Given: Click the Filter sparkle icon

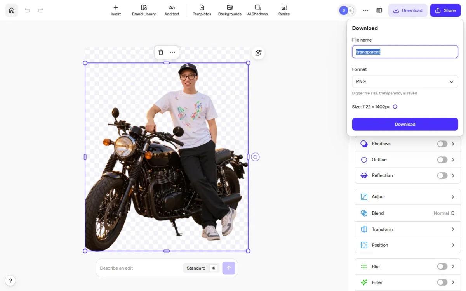Looking at the screenshot, I should coord(364,282).
